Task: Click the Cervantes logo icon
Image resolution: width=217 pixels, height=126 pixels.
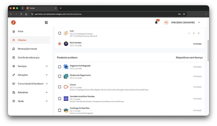Action: coord(14,22)
